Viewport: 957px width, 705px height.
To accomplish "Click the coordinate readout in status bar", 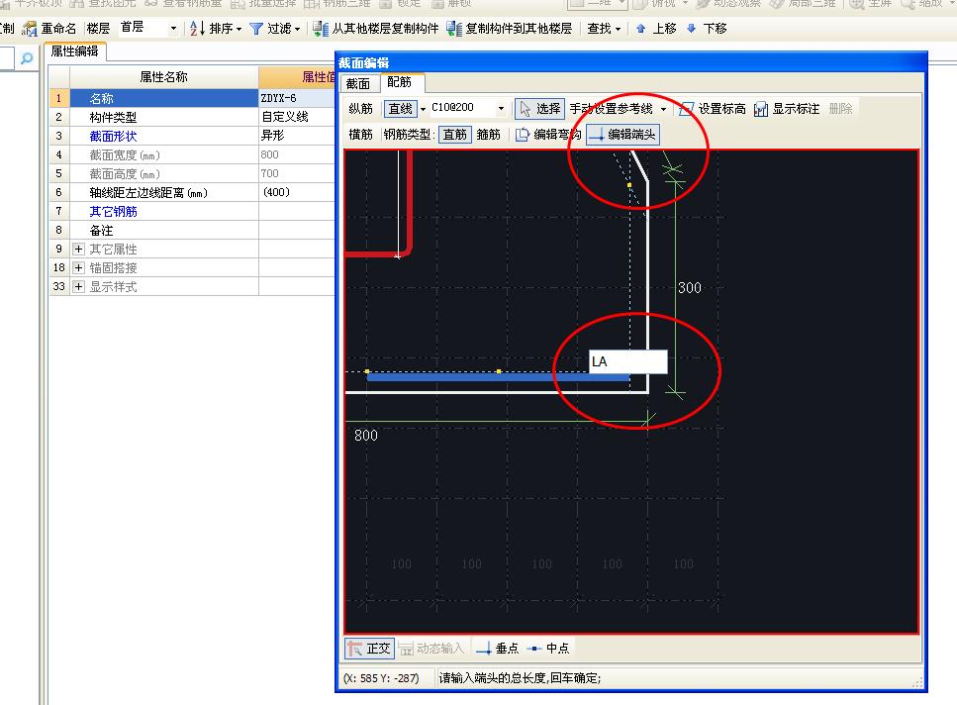I will (381, 678).
